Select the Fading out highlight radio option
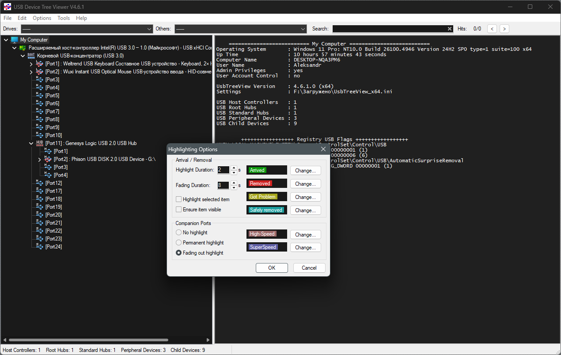 [x=179, y=253]
